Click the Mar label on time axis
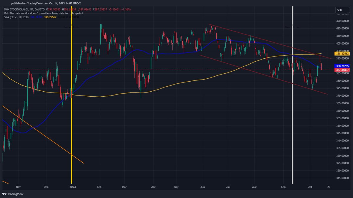Viewport: 353px width, 198px height. coord(124,187)
